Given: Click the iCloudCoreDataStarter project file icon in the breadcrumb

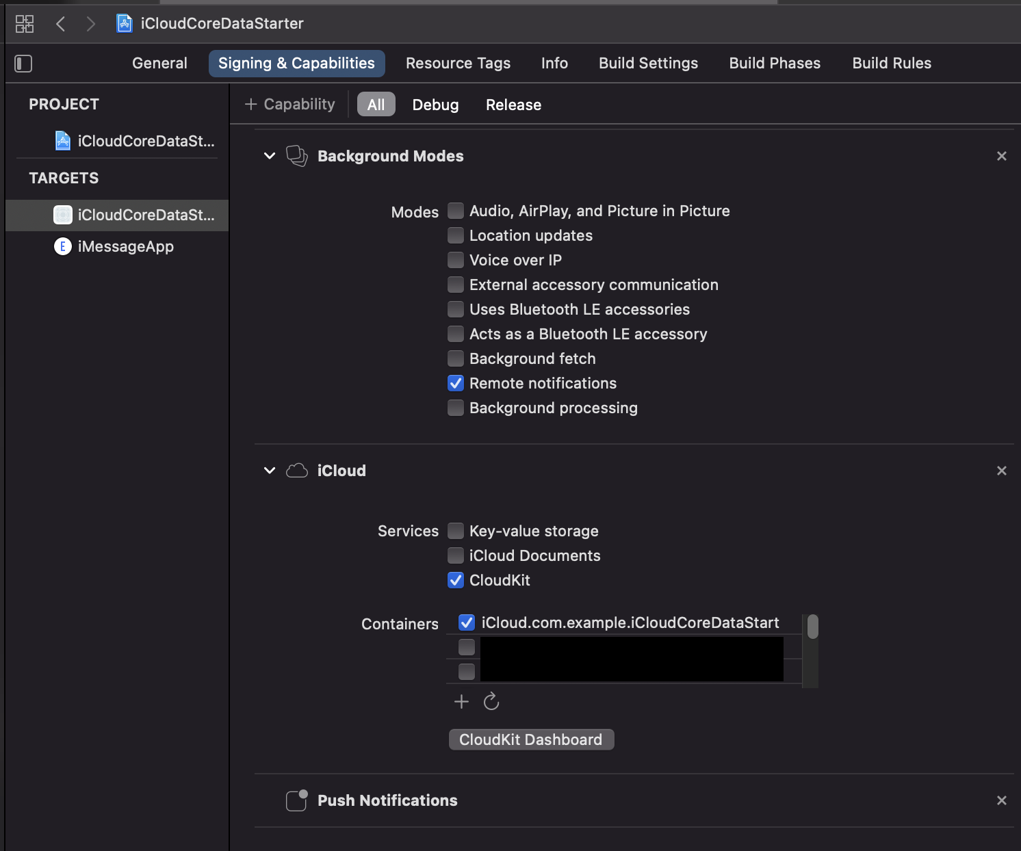Looking at the screenshot, I should pyautogui.click(x=124, y=24).
